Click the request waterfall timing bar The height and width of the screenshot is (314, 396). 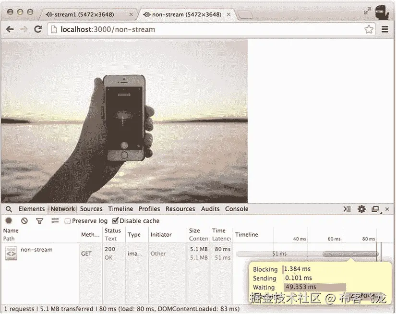pyautogui.click(x=307, y=254)
